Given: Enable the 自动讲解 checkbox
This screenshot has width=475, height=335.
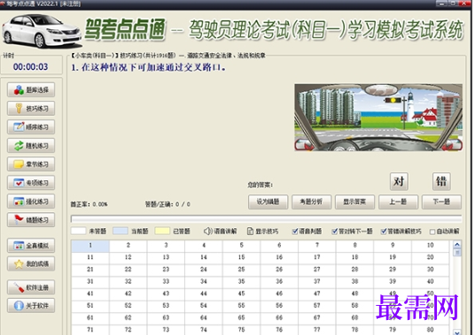Looking at the screenshot, I should [432, 232].
